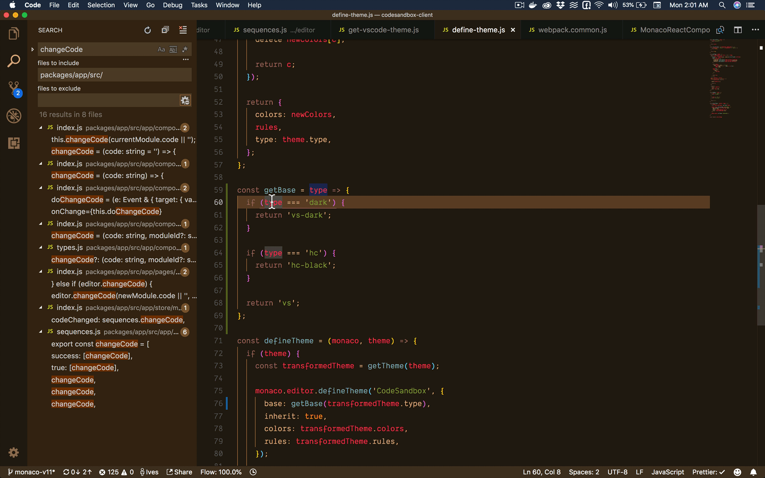Switch to the webpack.common.js tab
Image resolution: width=765 pixels, height=478 pixels.
(x=572, y=30)
